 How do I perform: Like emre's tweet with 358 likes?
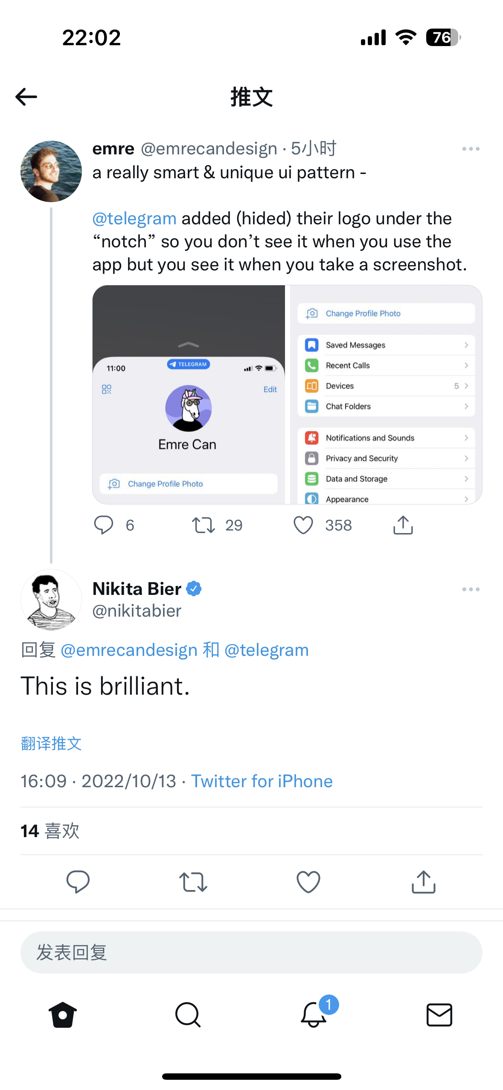(x=303, y=525)
